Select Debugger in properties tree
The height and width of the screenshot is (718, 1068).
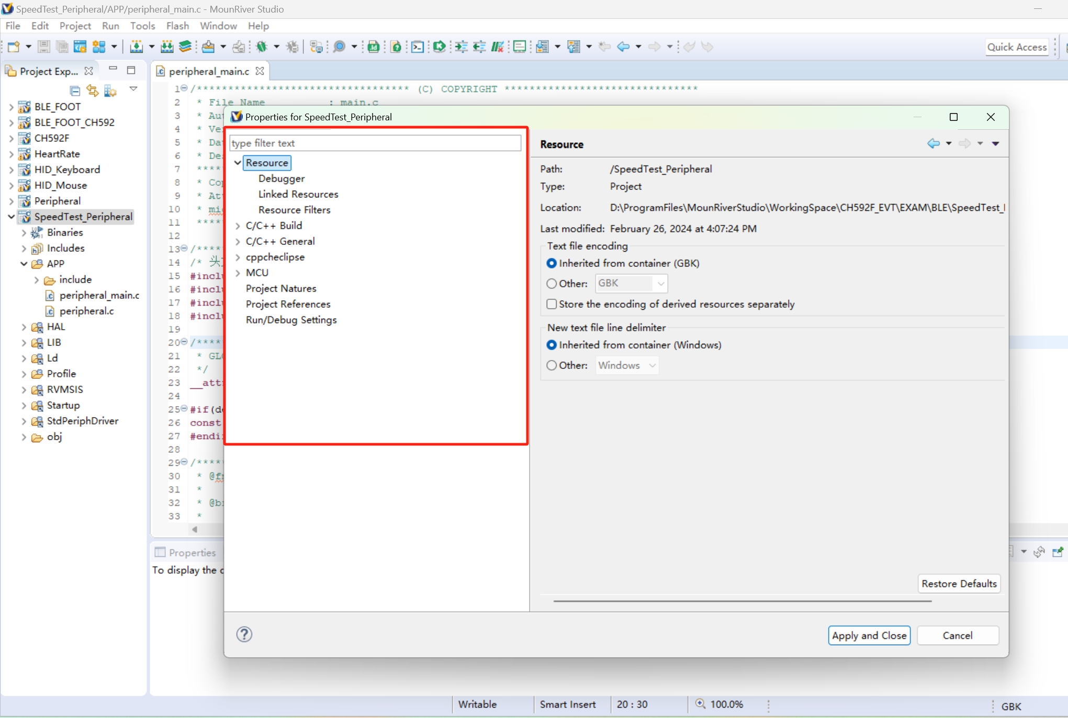point(282,178)
